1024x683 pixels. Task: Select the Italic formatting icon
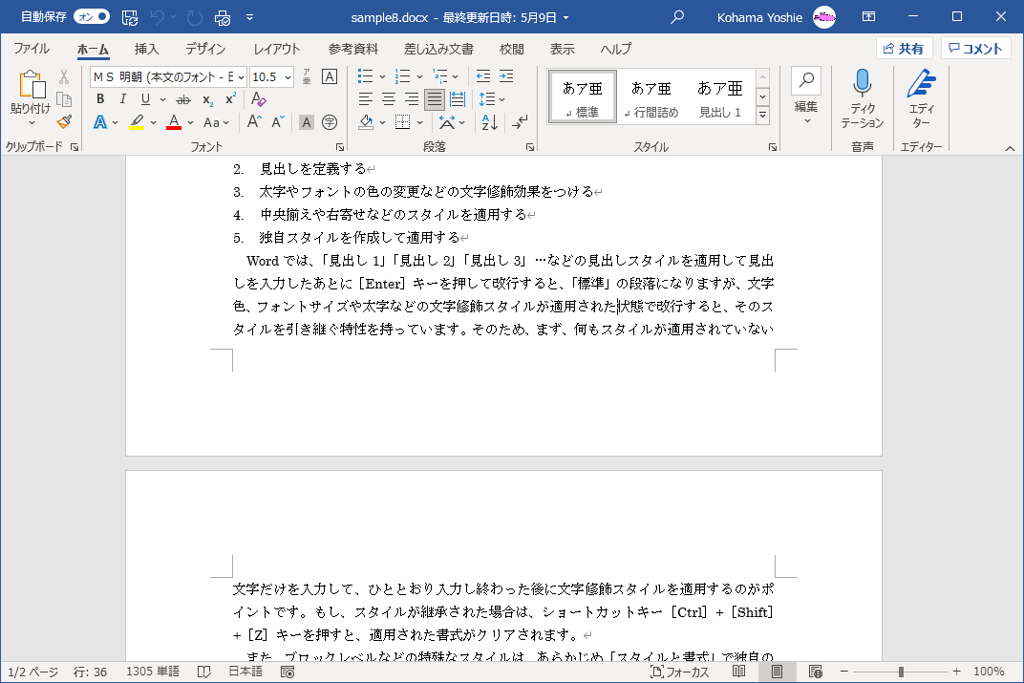tap(122, 98)
